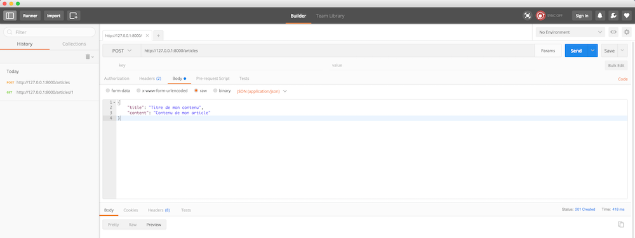Click the interceptor satellite icon
Image resolution: width=635 pixels, height=238 pixels.
pyautogui.click(x=527, y=16)
